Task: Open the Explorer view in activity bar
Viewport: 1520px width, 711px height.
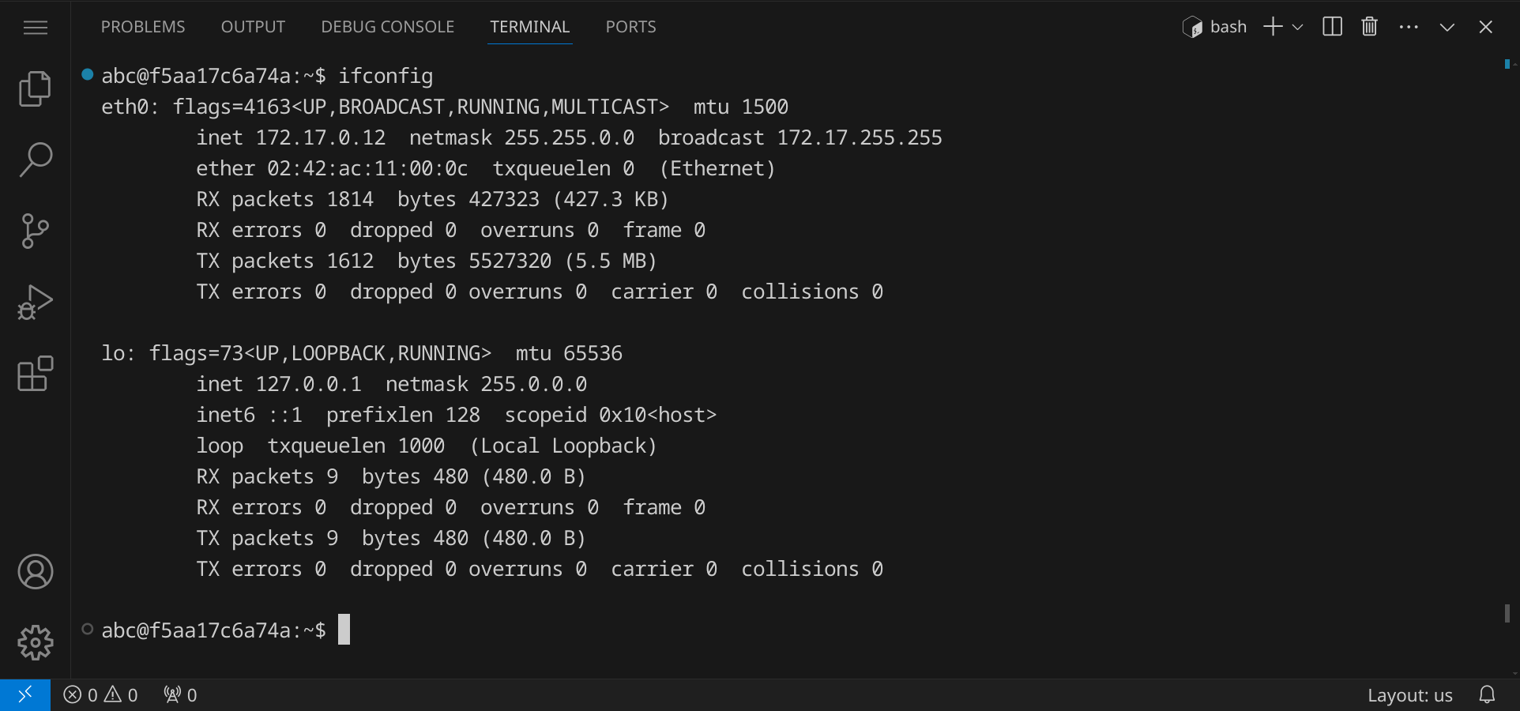Action: (x=35, y=88)
